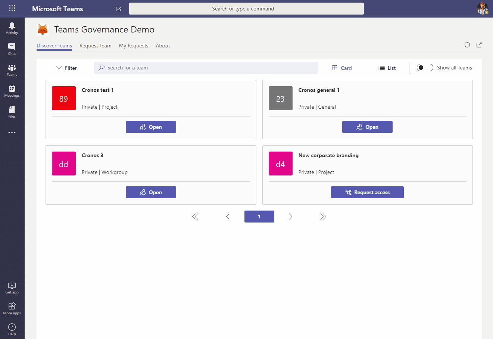Click the pink dd team tile
Screen dimensions: 493x339
tap(64, 164)
